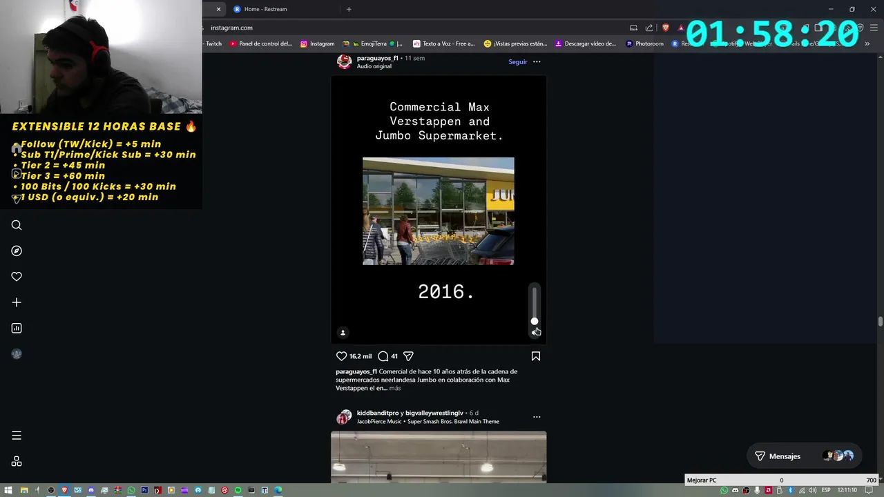Open Instagram search from the sidebar magnifier
Screen dimensions: 884x497
click(17, 225)
